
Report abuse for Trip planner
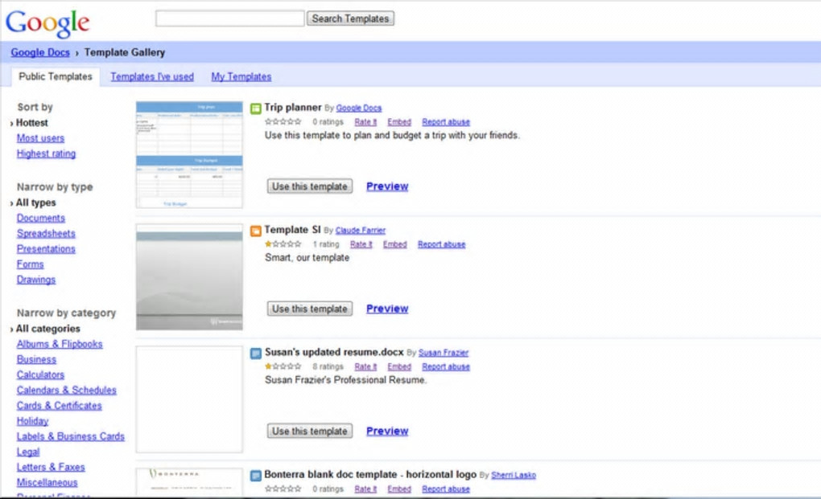446,122
